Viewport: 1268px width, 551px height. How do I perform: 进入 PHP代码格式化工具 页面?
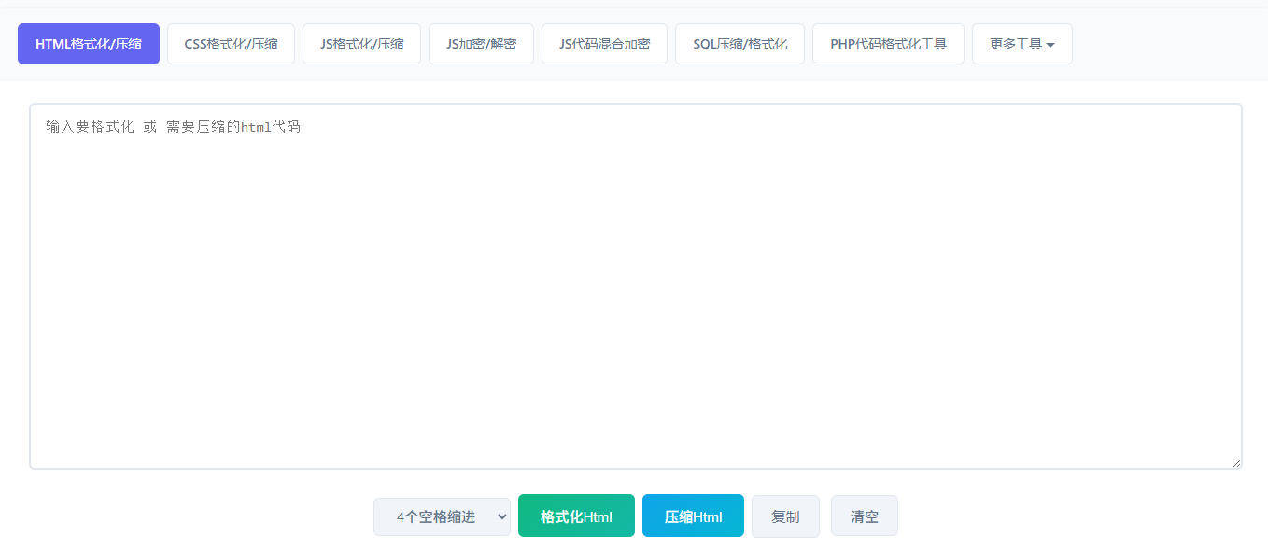tap(888, 43)
